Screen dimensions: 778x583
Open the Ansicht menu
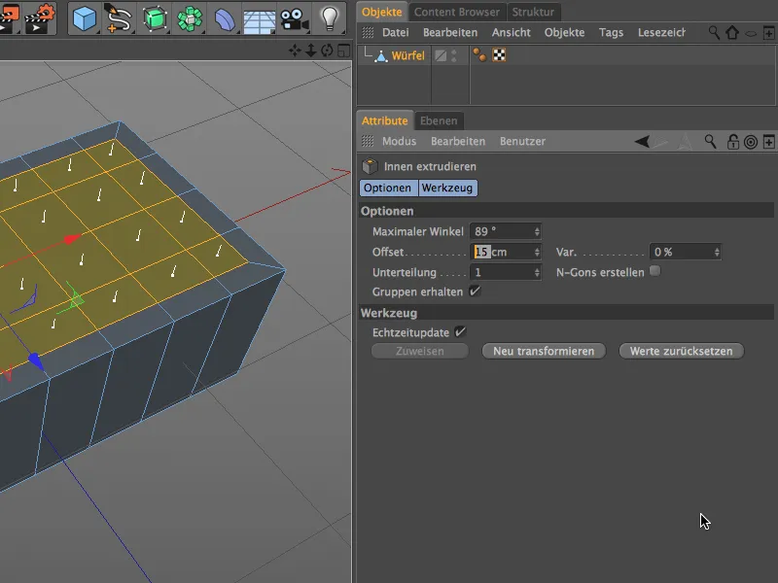512,33
